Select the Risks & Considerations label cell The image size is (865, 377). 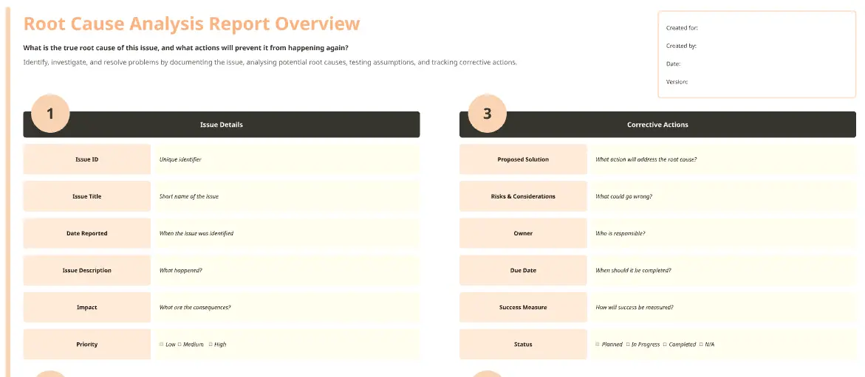523,196
